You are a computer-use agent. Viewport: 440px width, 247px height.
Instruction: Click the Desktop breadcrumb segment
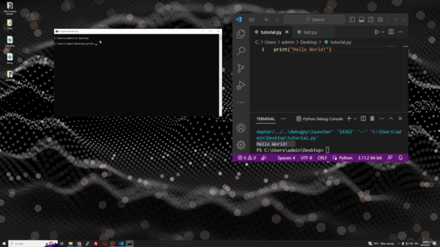(x=309, y=43)
